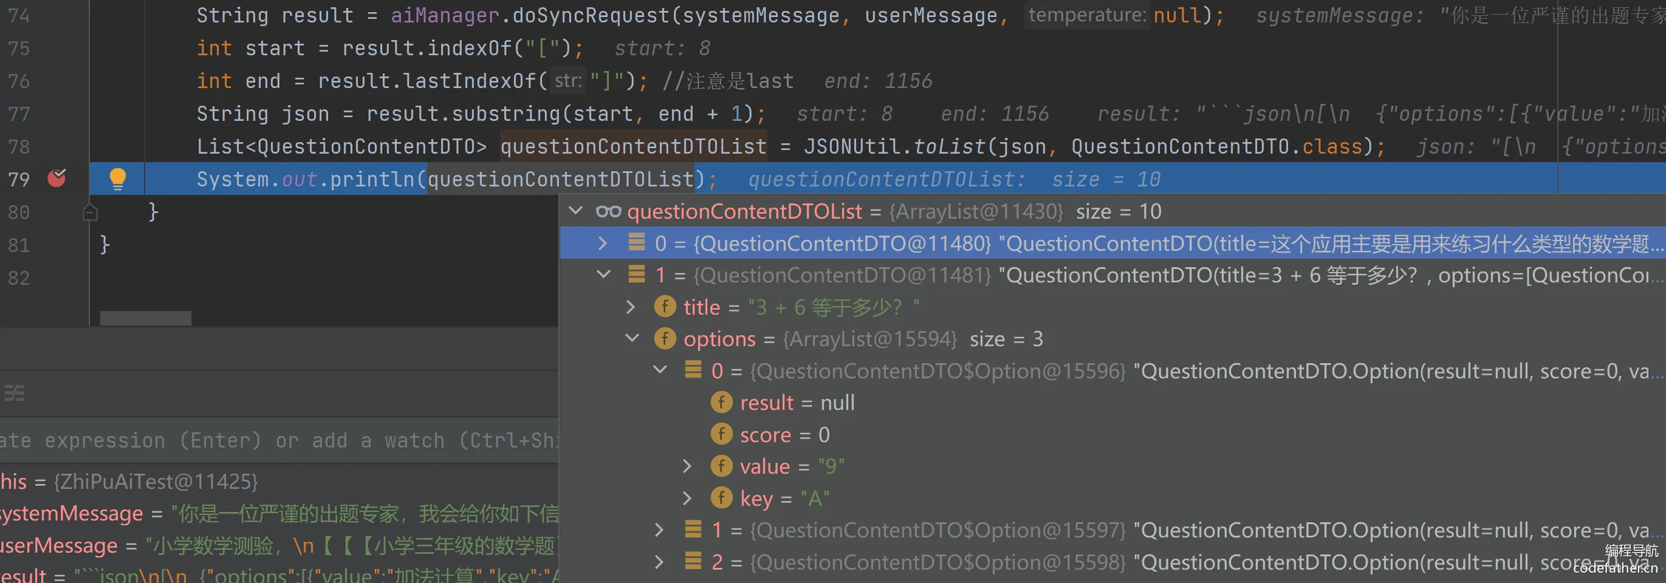Toggle the breakpoint on line 79

tap(57, 179)
